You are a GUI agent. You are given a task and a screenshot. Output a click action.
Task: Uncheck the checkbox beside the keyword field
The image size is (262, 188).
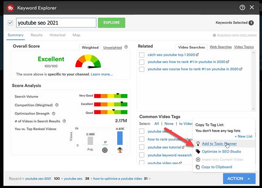[10, 23]
